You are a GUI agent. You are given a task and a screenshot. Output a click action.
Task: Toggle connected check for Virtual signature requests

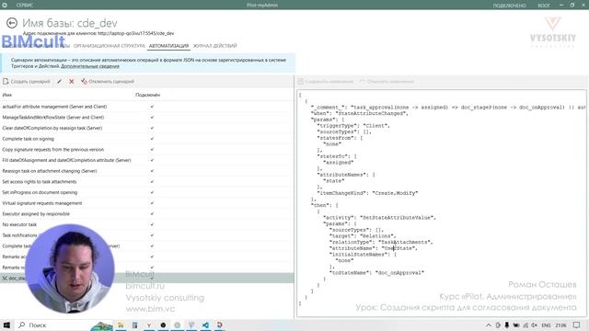pyautogui.click(x=152, y=203)
